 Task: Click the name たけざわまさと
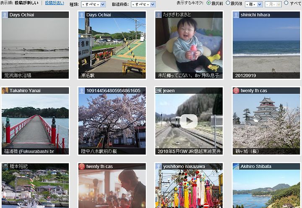coord(177,15)
